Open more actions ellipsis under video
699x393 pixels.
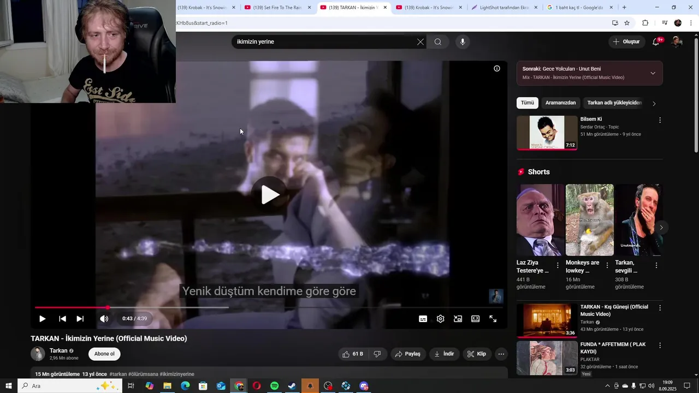click(x=501, y=354)
